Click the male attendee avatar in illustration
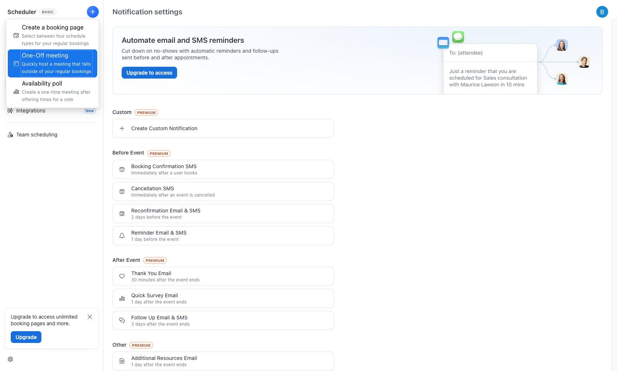Viewport: 617px width, 371px height. tap(584, 62)
